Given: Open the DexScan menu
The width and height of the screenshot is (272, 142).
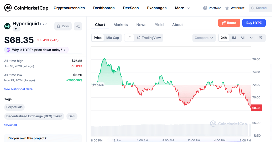Looking at the screenshot, I should coord(131,8).
